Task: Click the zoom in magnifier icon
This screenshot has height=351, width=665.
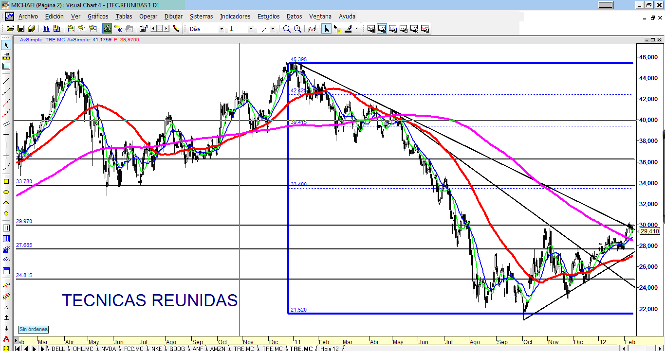Action: click(297, 29)
